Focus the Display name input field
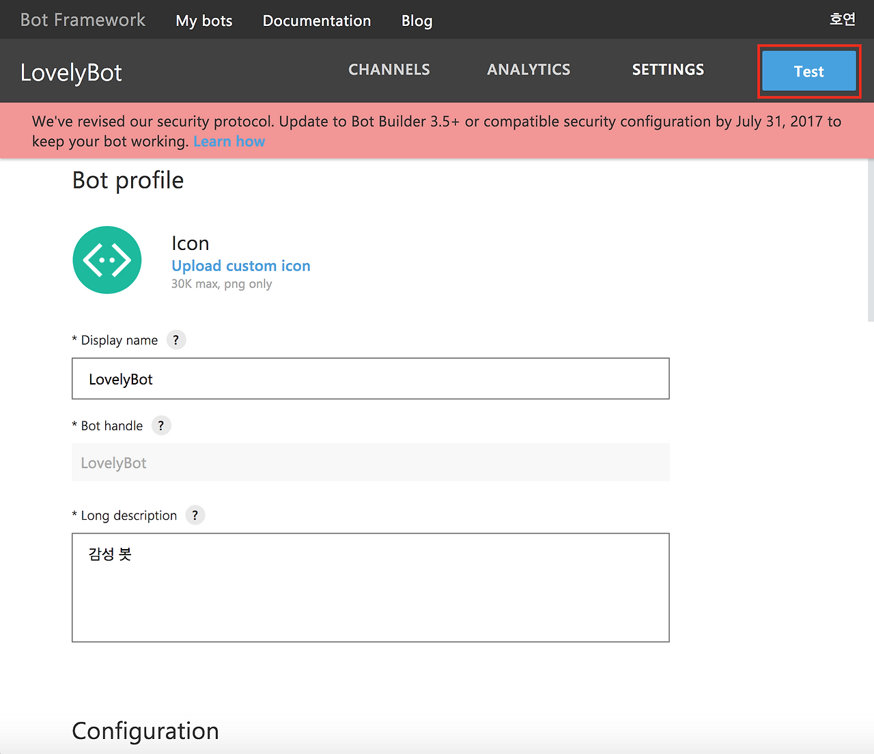Image resolution: width=874 pixels, height=754 pixels. 371,378
